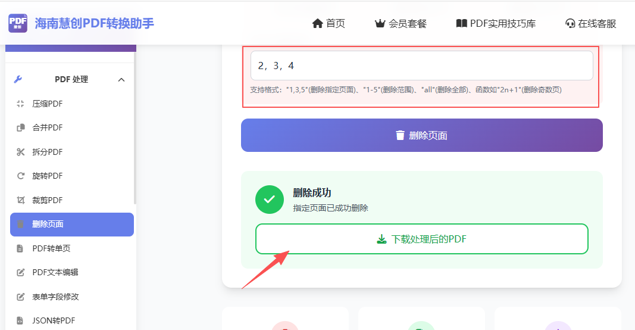Click 下载处理后的PDF button
This screenshot has height=330, width=635.
click(421, 239)
